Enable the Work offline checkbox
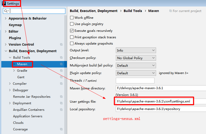The width and height of the screenshot is (206, 134). tap(72, 18)
